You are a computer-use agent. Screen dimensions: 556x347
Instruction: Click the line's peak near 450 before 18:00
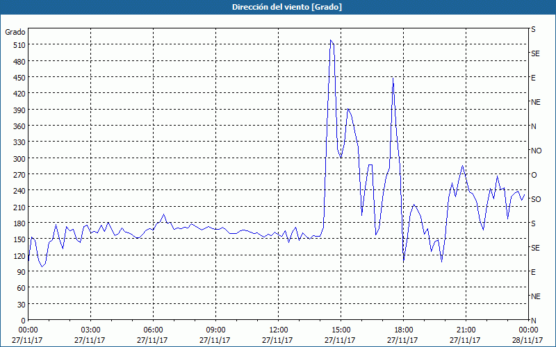pos(393,78)
